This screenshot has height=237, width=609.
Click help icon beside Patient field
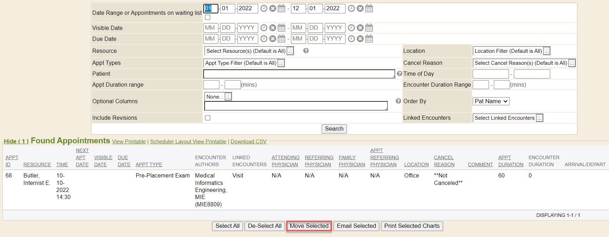[399, 74]
